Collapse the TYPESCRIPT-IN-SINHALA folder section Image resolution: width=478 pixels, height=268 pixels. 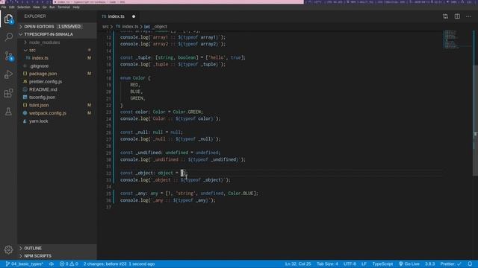[x=57, y=34]
